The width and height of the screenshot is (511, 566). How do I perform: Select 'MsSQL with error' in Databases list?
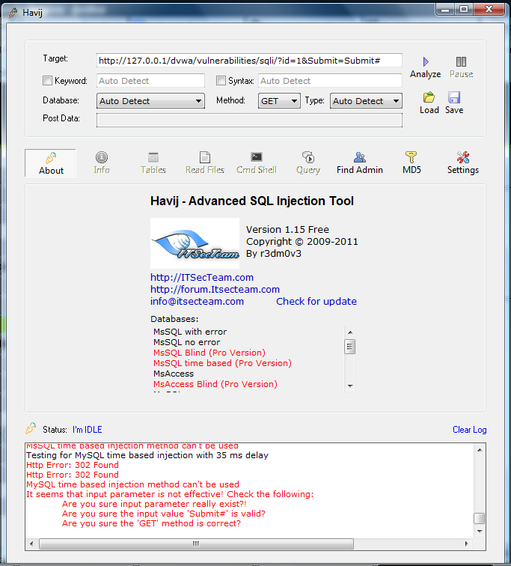(x=190, y=332)
